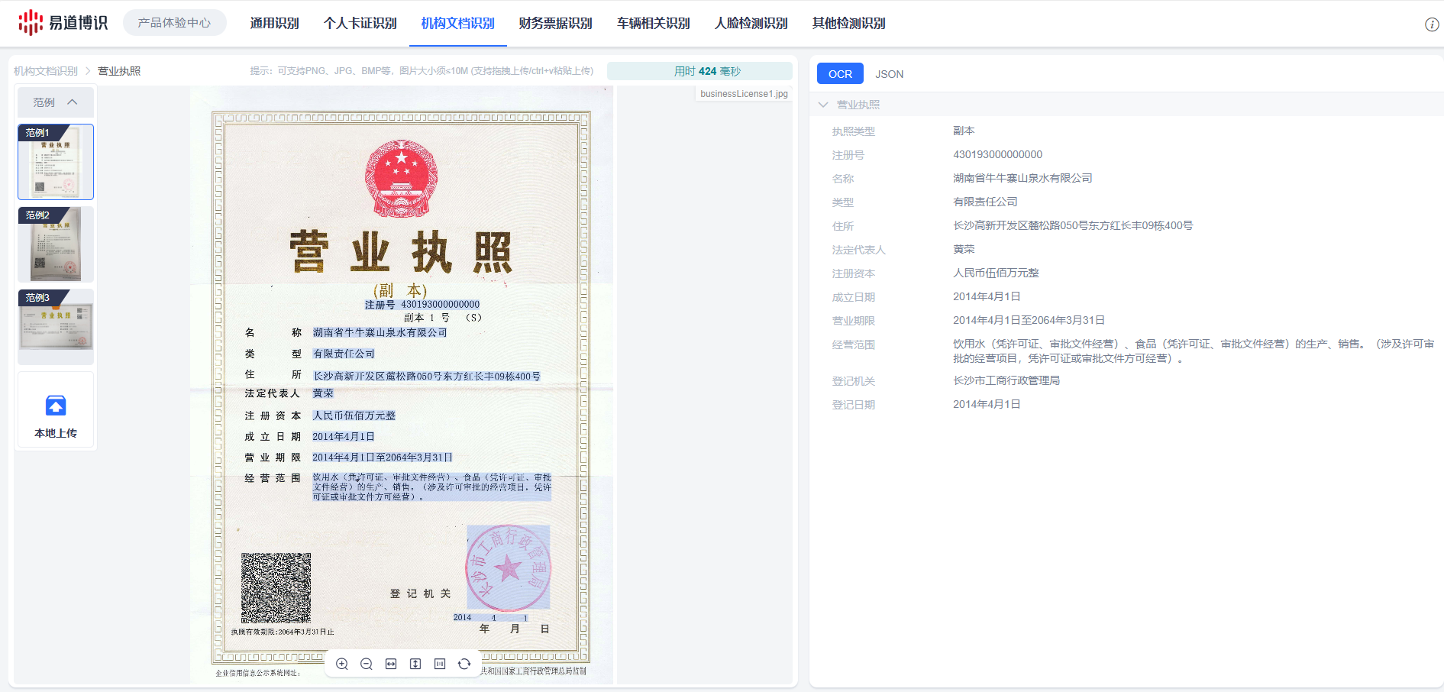
Task: Collapse the 范例 samples list
Action: [x=72, y=102]
